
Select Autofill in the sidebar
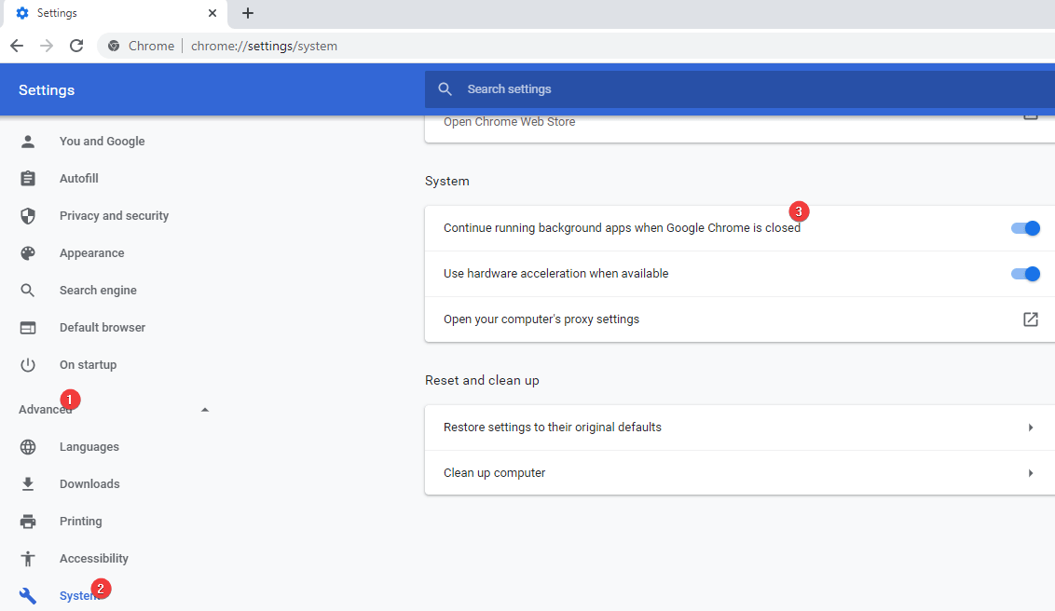(79, 179)
